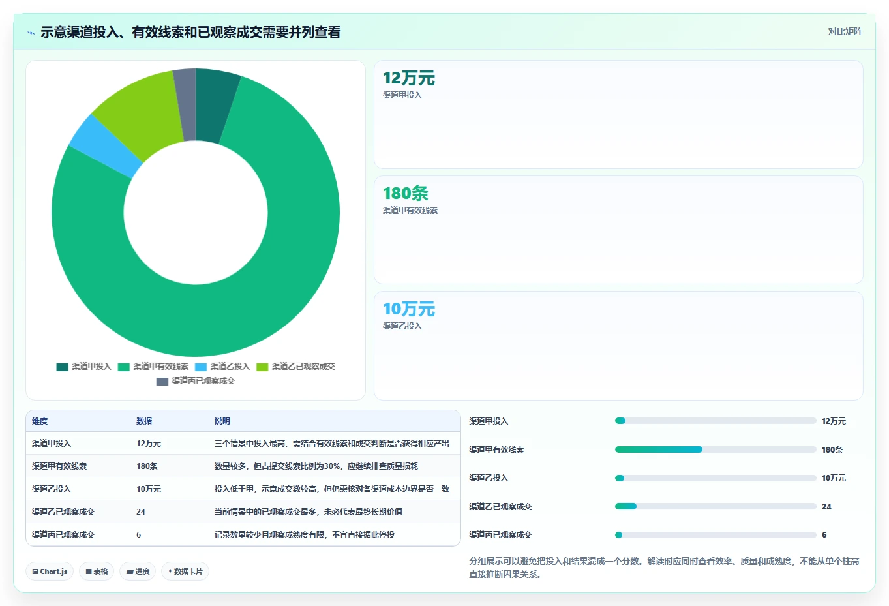Click the light blue donut segment

click(x=106, y=147)
